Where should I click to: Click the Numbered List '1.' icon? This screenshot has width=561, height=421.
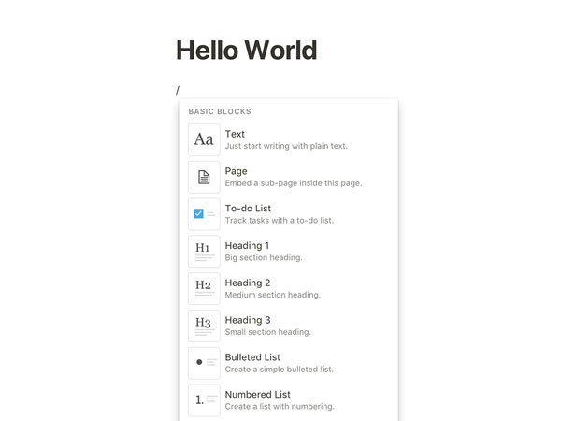coord(204,400)
